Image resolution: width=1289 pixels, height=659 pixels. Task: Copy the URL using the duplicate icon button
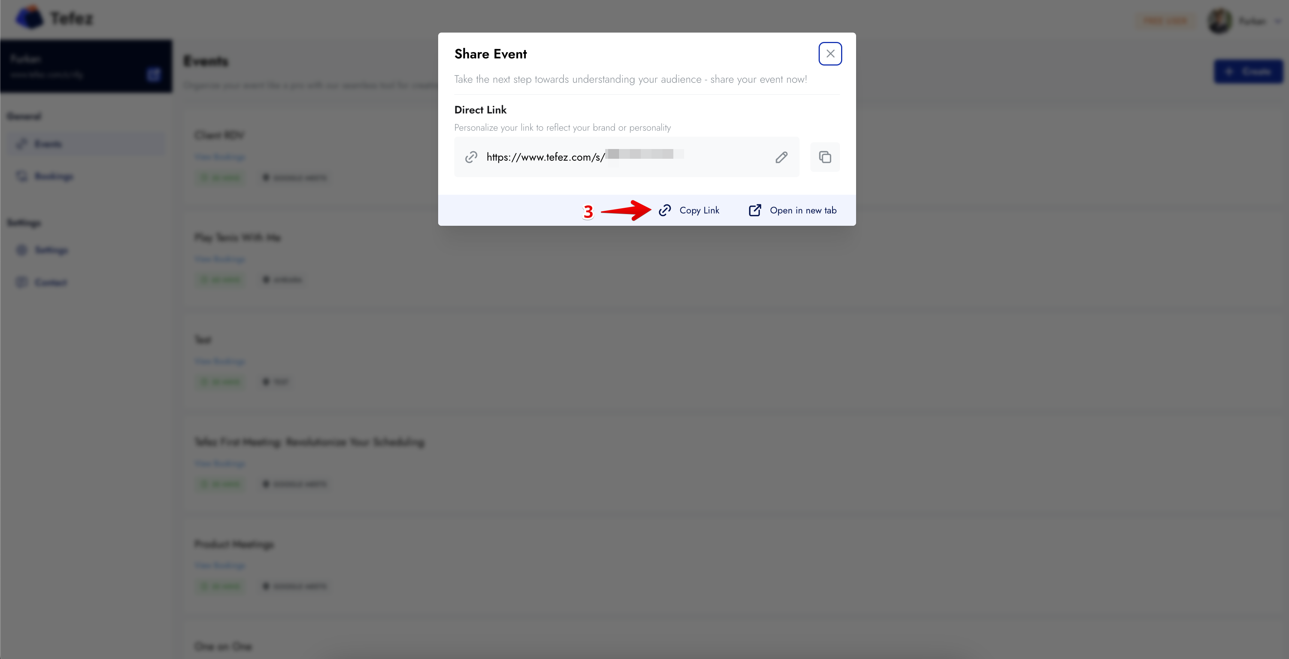pyautogui.click(x=825, y=157)
